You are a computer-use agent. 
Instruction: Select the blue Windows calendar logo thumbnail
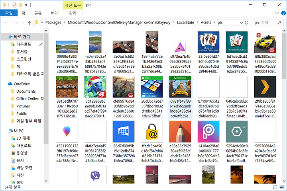(x=124, y=132)
